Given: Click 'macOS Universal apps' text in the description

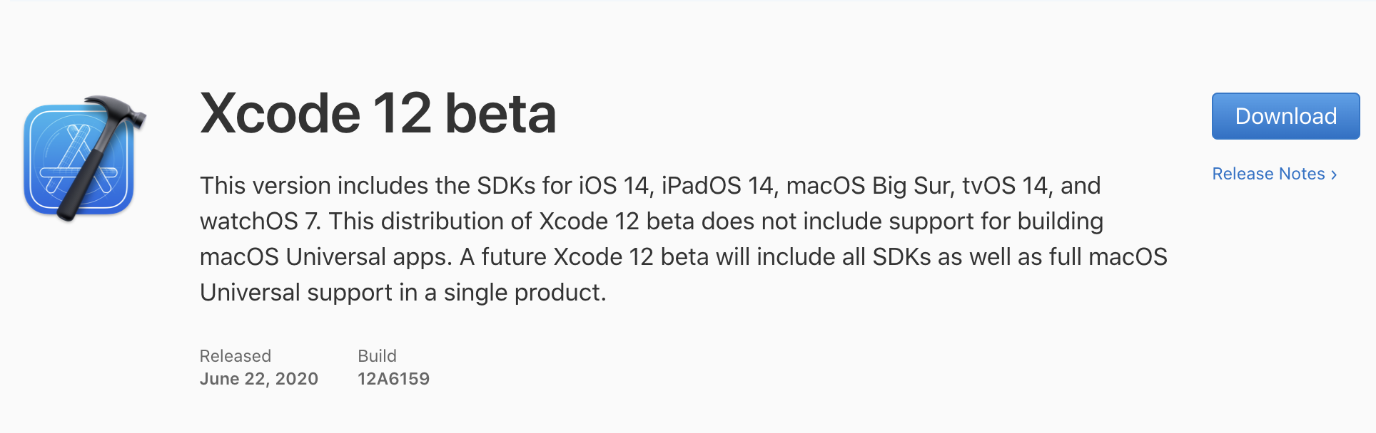Looking at the screenshot, I should coord(325,257).
